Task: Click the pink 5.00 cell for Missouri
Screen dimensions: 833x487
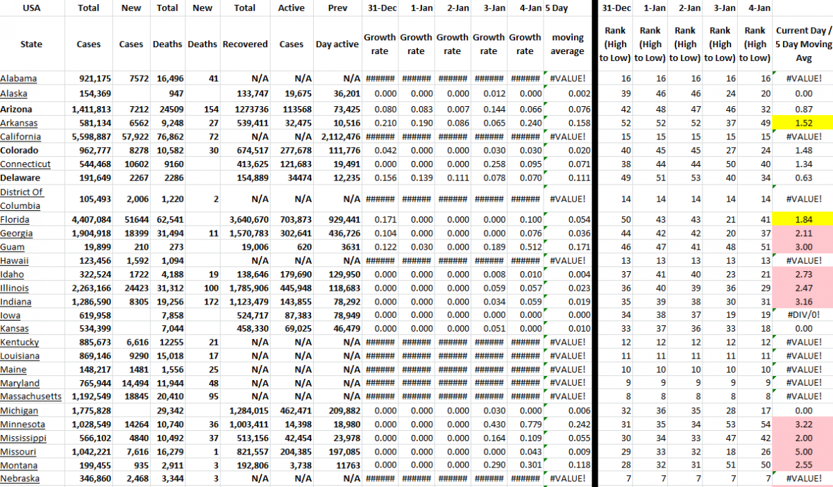Action: (802, 452)
